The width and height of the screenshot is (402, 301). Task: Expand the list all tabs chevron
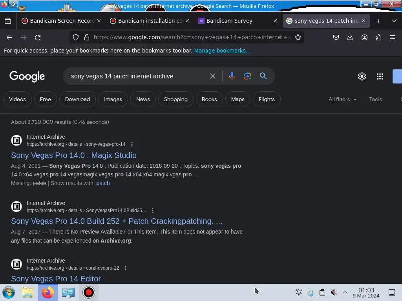pyautogui.click(x=394, y=21)
